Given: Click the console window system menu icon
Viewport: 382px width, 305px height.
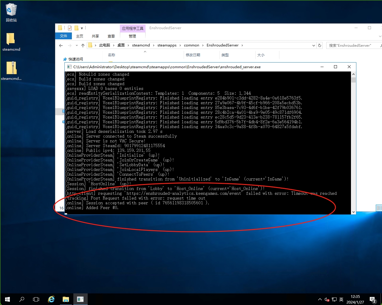Looking at the screenshot, I should [69, 67].
